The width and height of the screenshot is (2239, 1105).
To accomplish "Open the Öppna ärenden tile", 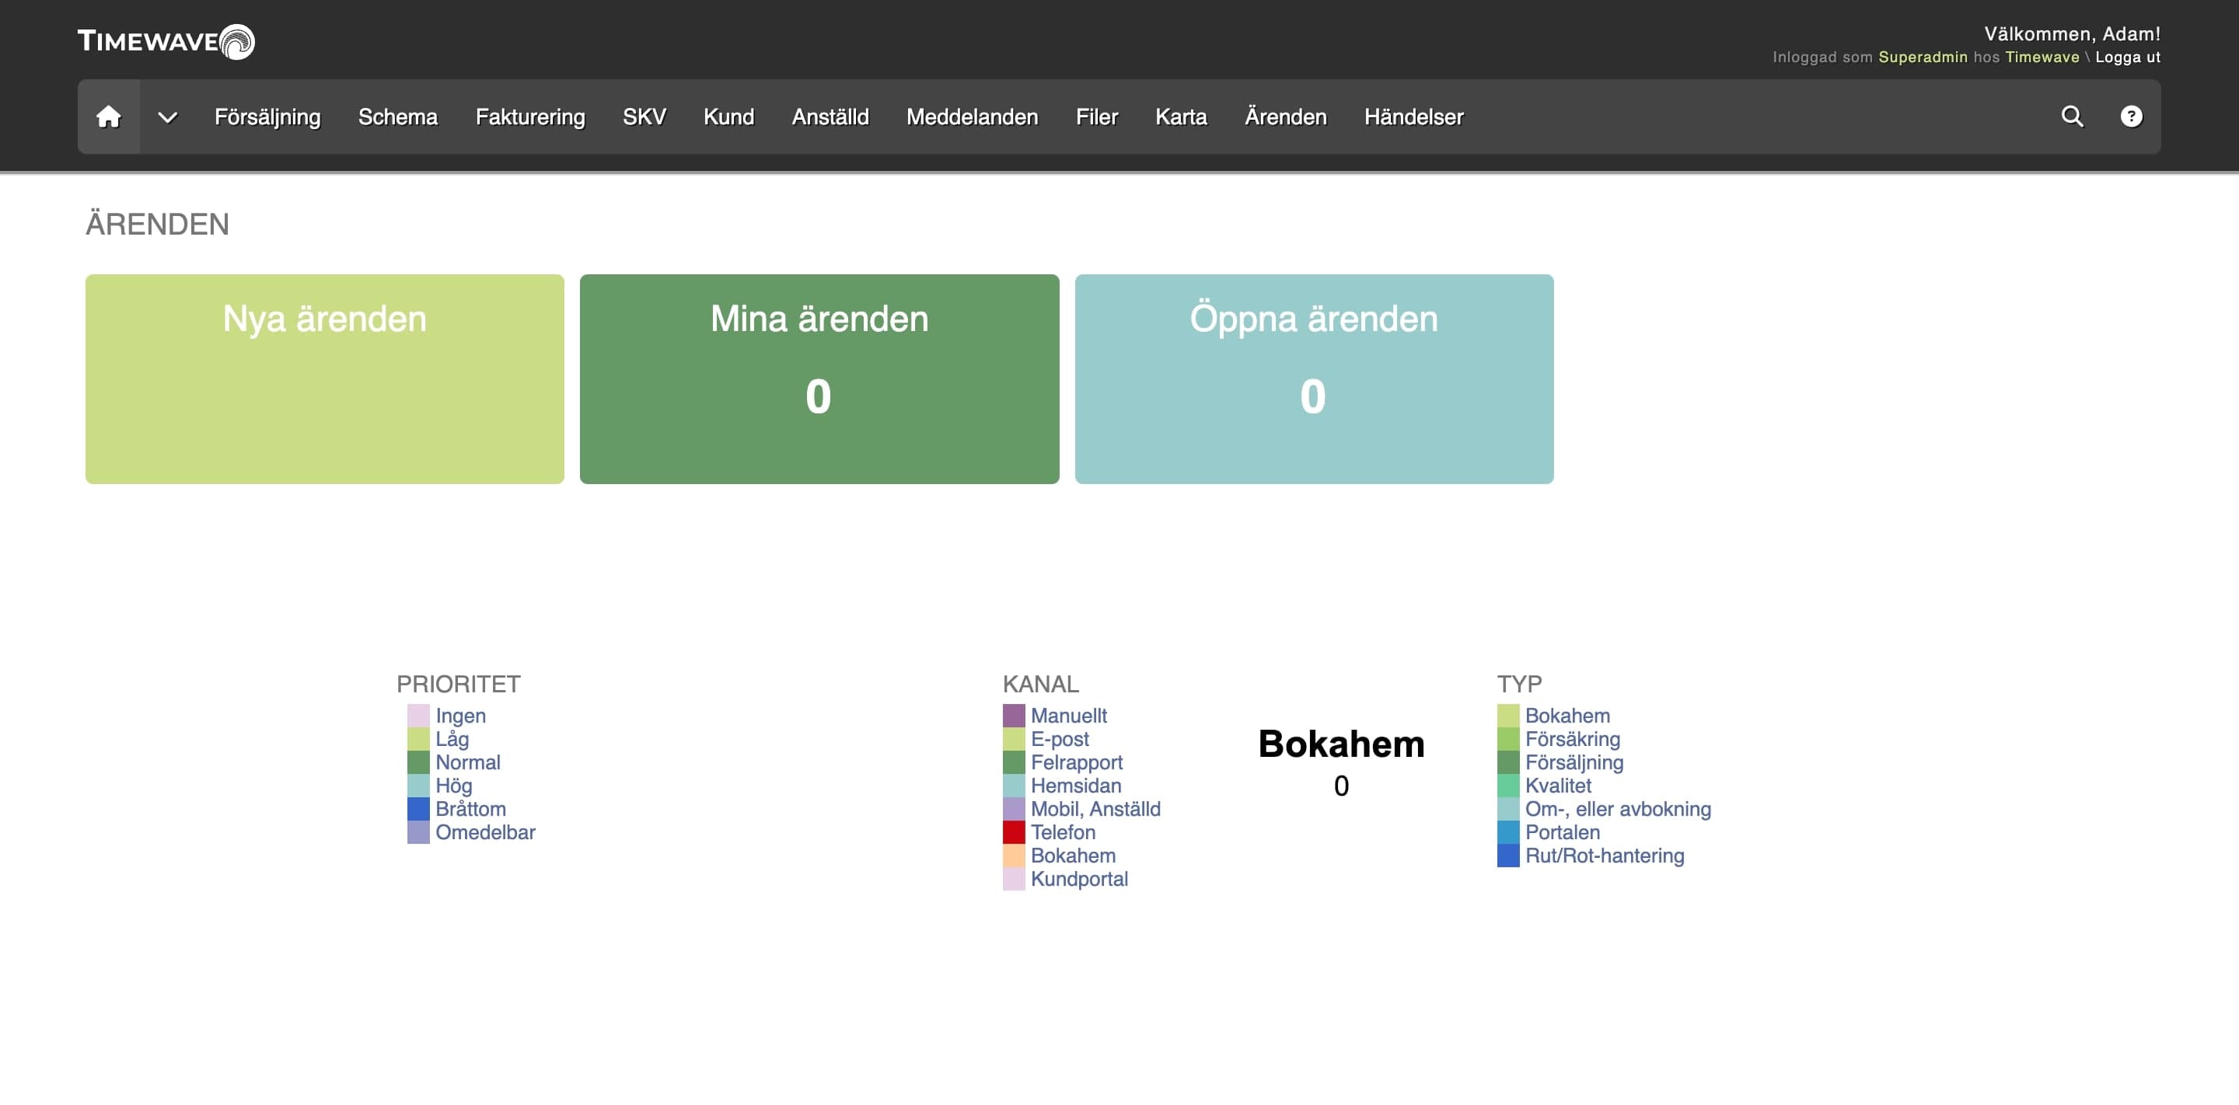I will pos(1314,378).
